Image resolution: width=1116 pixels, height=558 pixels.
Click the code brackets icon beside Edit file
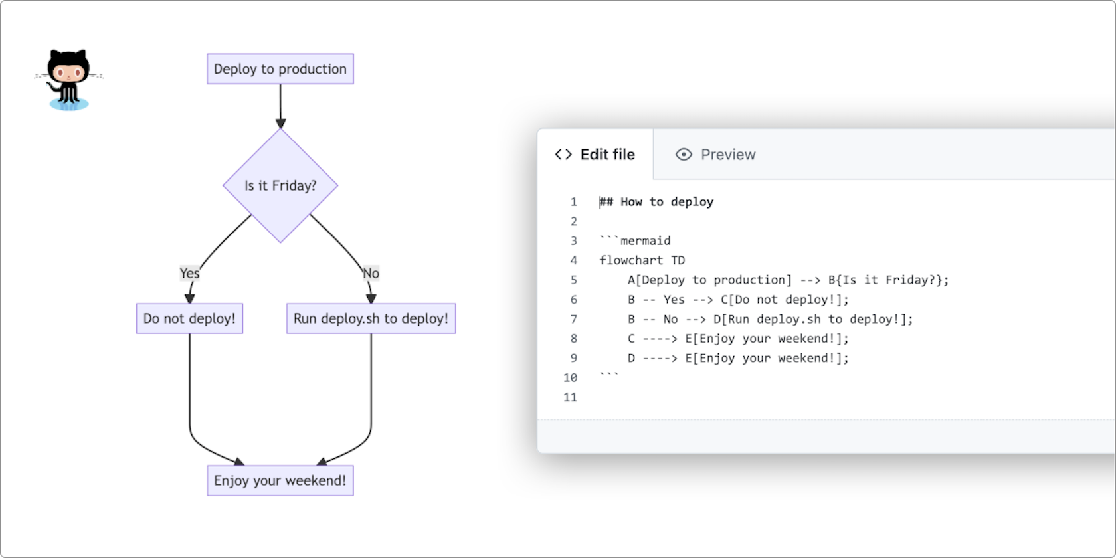tap(563, 154)
